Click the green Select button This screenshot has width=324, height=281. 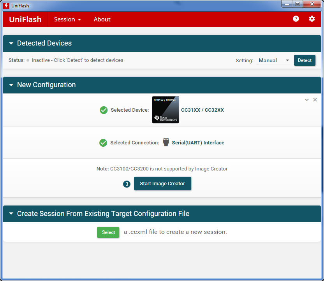108,232
